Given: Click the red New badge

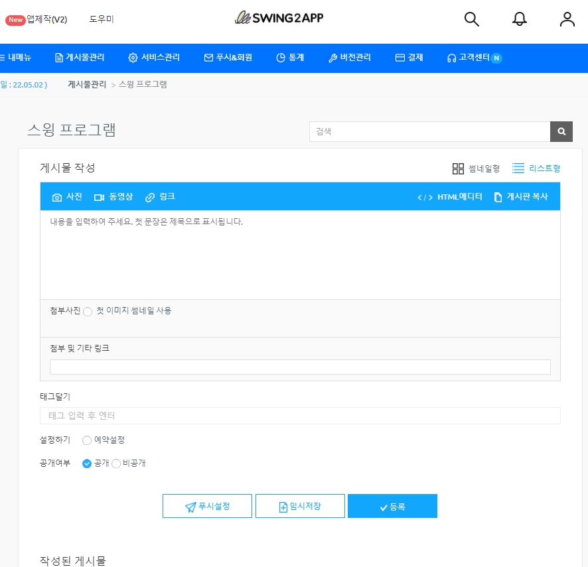Looking at the screenshot, I should 15,19.
